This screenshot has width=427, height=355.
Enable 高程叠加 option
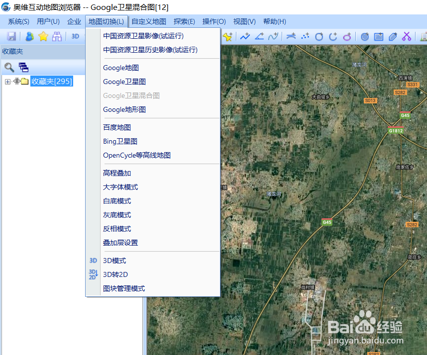160,173
